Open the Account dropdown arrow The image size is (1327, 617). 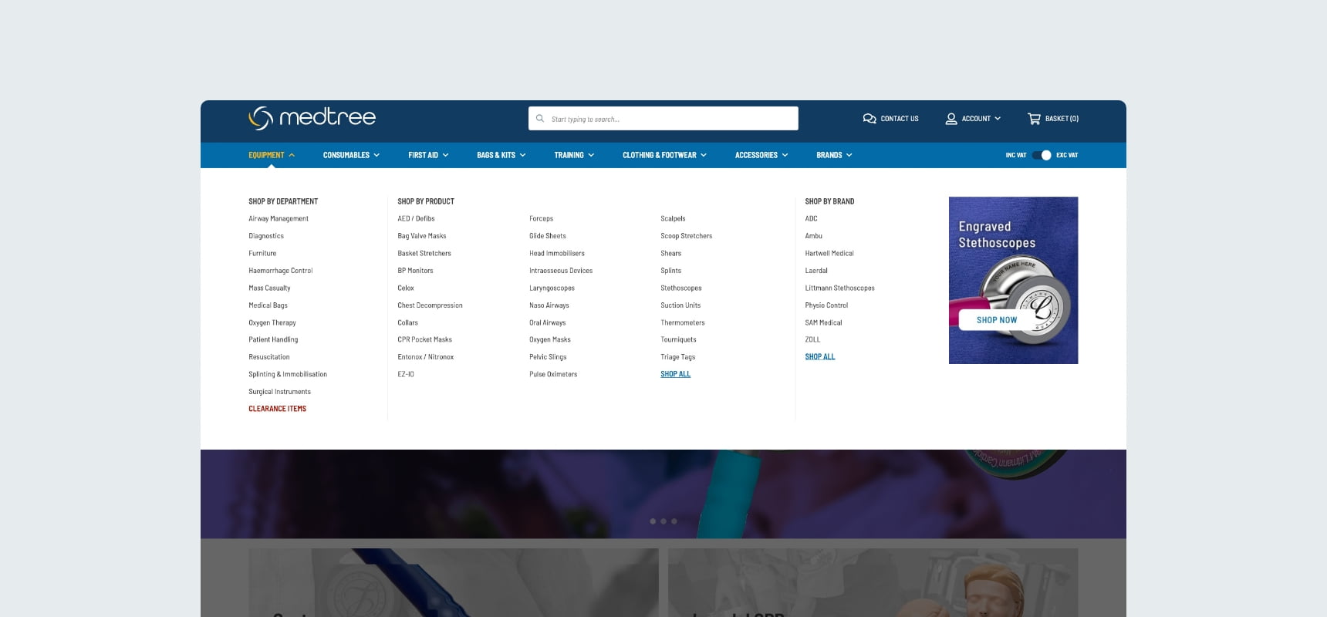tap(998, 119)
